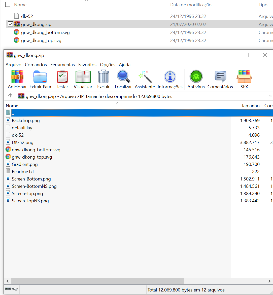Toggle the select-all checkbox in Explorer header
Viewport: 273px width, 295px height.
point(8,4)
